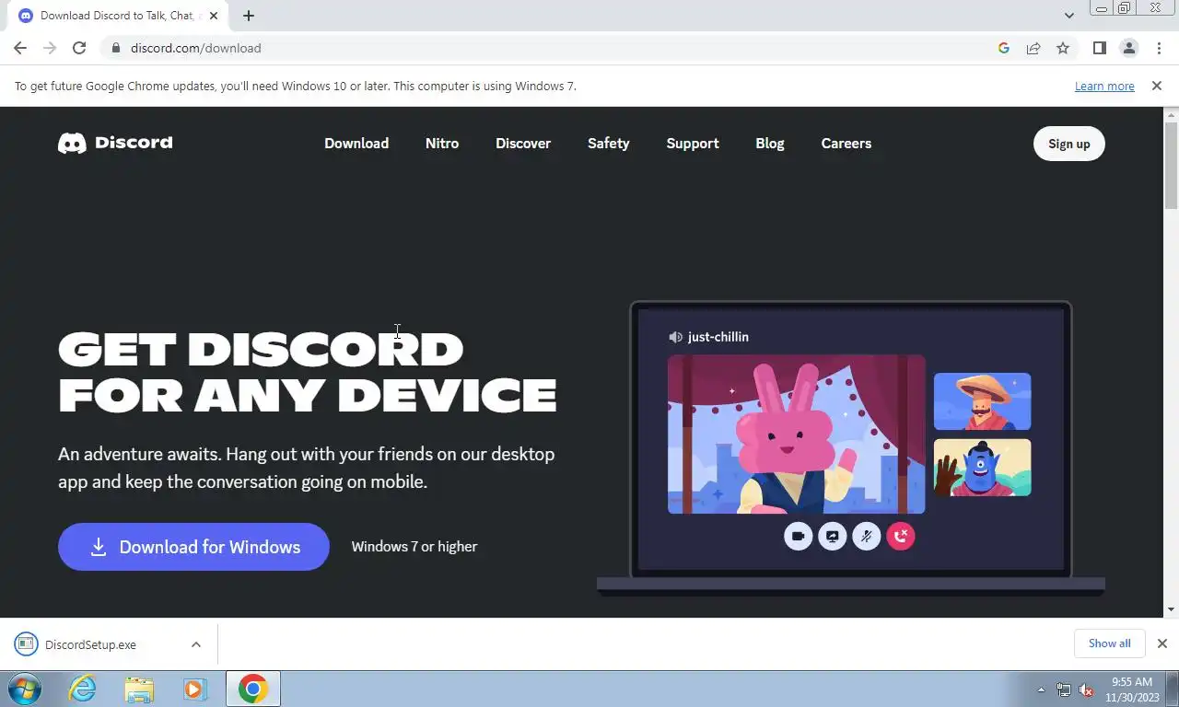Open Windows Media Player from taskbar

click(x=195, y=689)
